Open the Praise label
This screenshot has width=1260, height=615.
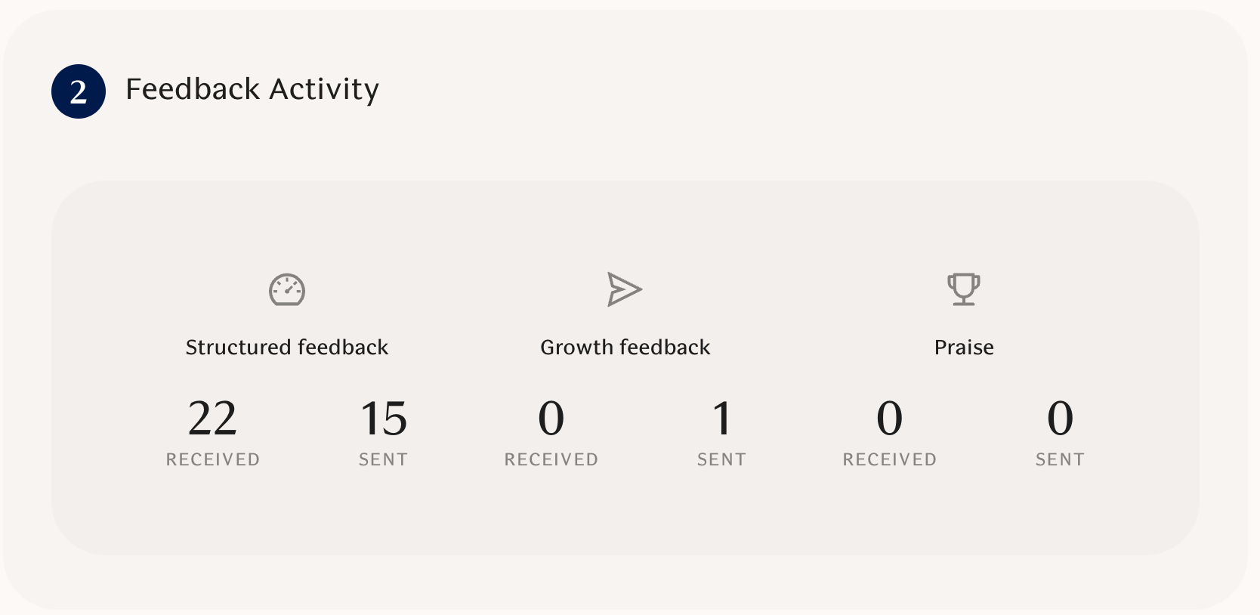tap(964, 348)
